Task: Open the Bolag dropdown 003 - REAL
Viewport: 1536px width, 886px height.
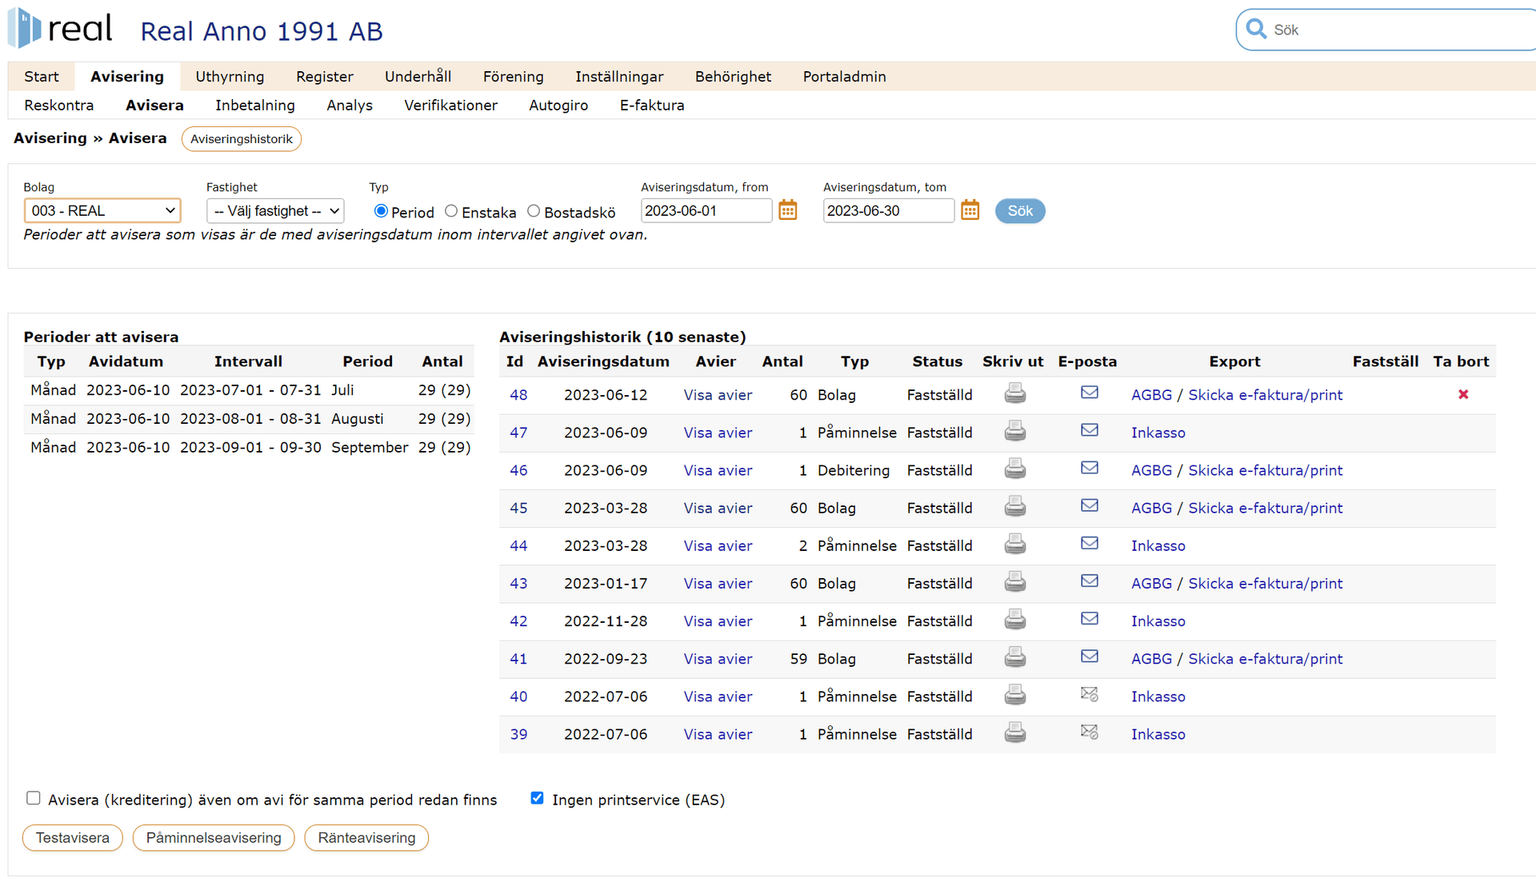Action: (x=102, y=211)
